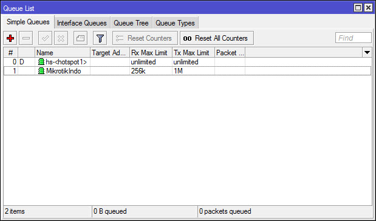Click row number 1 cell
The image size is (376, 221).
[11, 71]
